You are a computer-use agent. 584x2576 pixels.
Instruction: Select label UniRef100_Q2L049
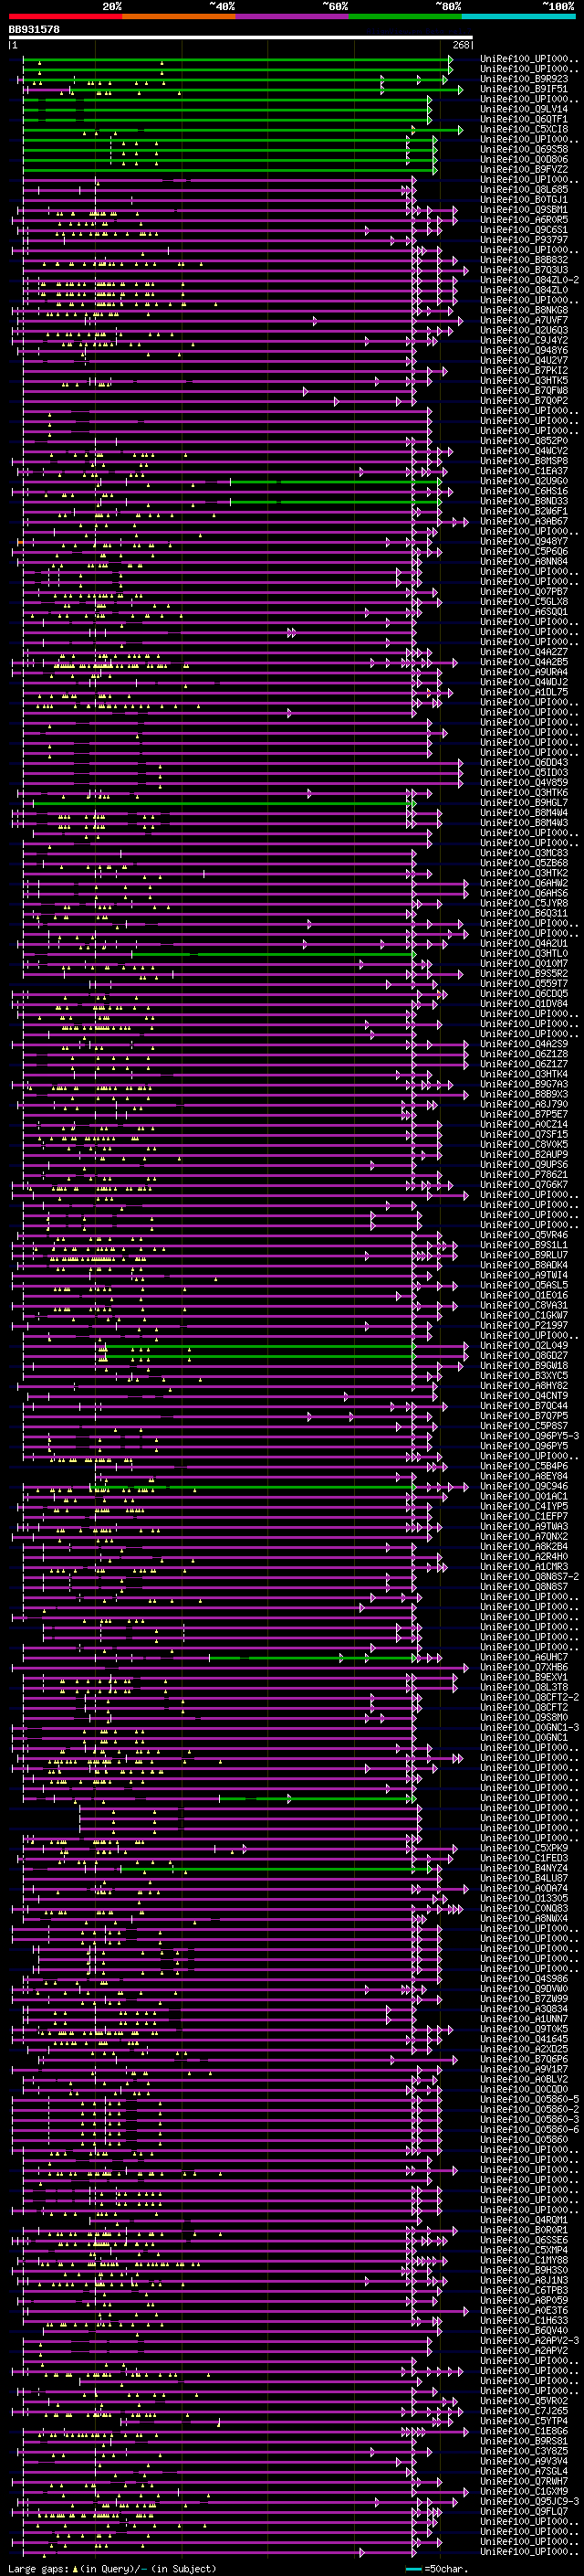524,1345
